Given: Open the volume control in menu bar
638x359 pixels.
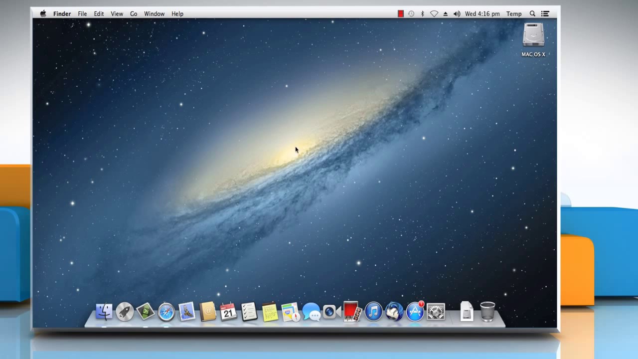Looking at the screenshot, I should pyautogui.click(x=457, y=14).
